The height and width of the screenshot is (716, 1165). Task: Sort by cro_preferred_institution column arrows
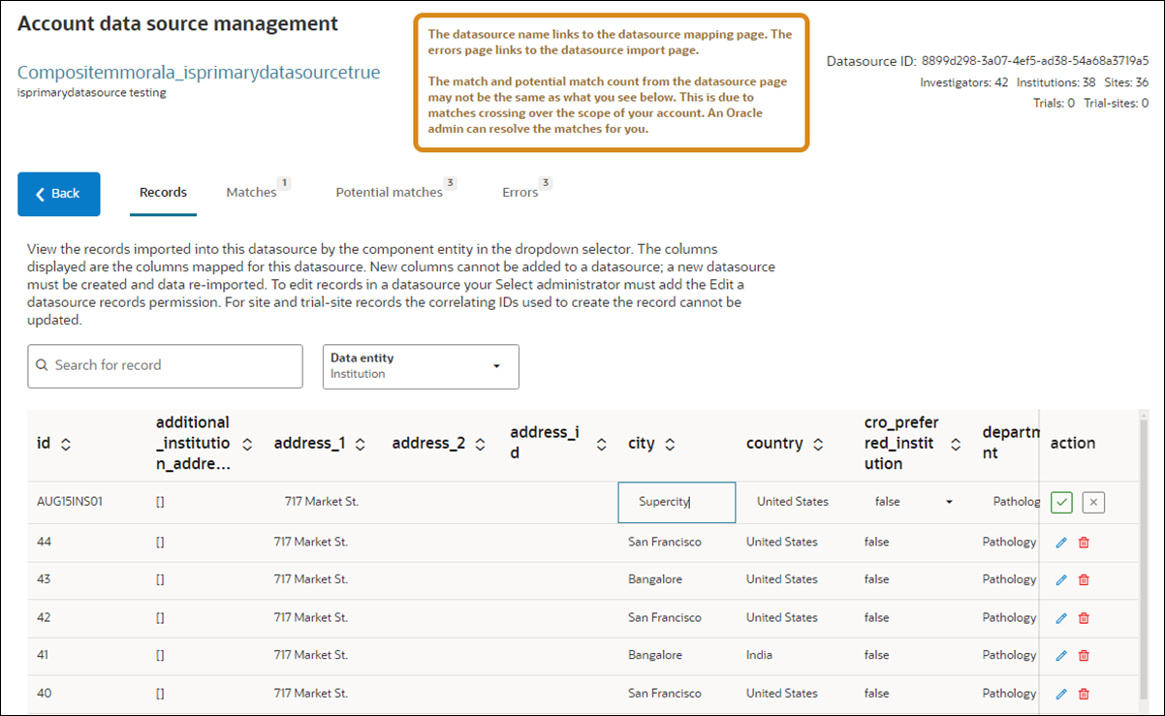click(956, 444)
